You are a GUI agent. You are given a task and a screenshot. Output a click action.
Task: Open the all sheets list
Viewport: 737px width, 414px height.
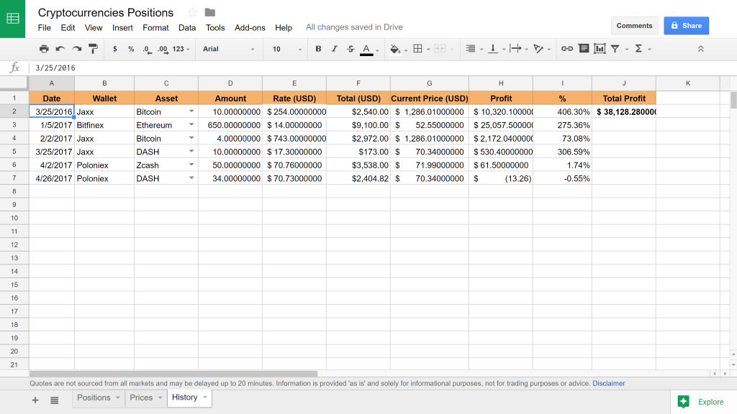click(x=55, y=400)
